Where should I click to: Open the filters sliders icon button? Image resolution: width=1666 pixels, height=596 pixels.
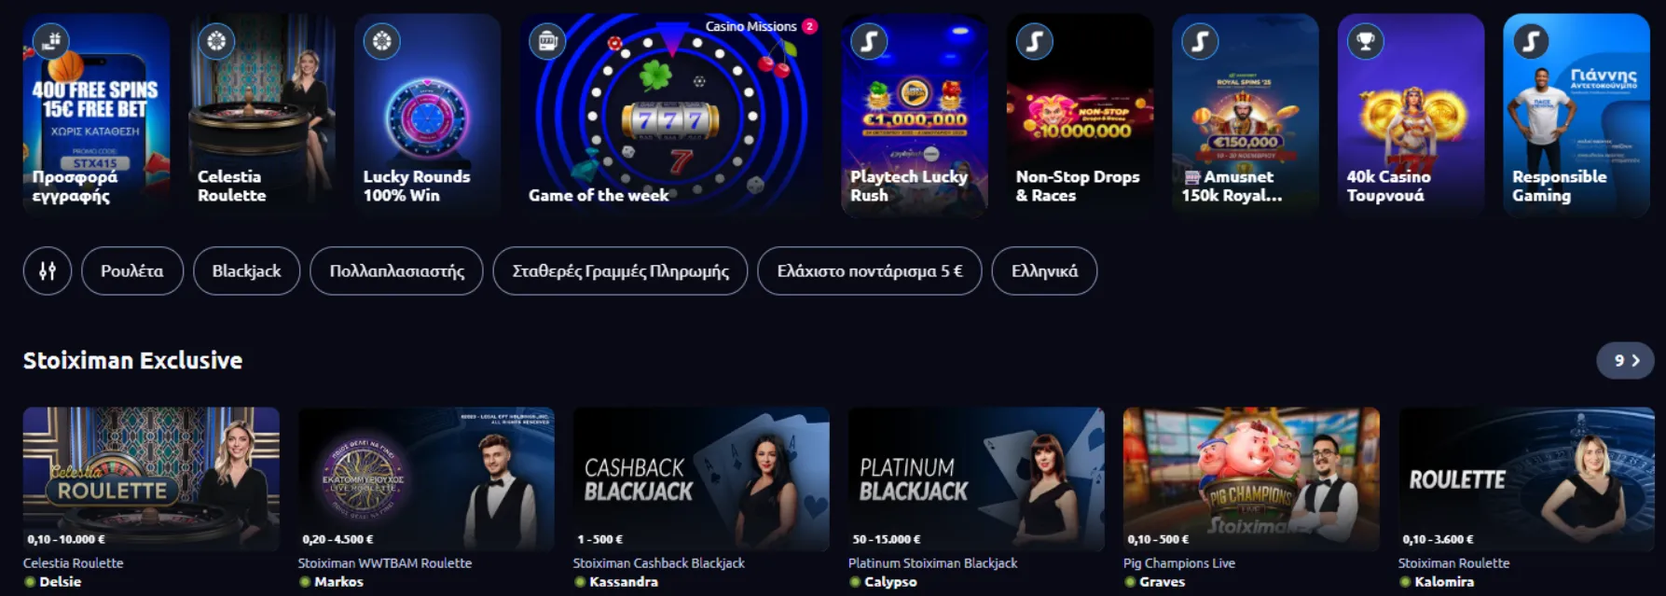pyautogui.click(x=48, y=270)
